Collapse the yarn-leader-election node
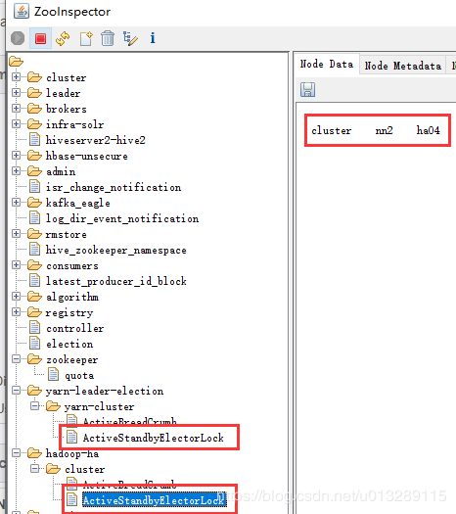456x514 pixels. [16, 390]
